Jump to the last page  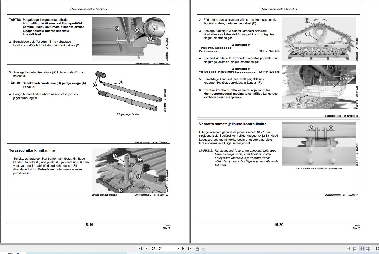pos(190,248)
